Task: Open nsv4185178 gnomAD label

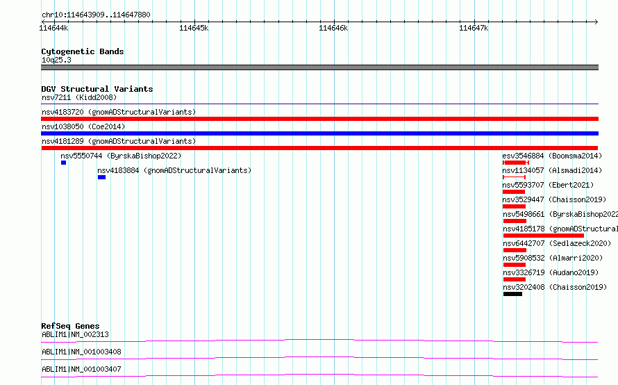Action: tap(560, 229)
